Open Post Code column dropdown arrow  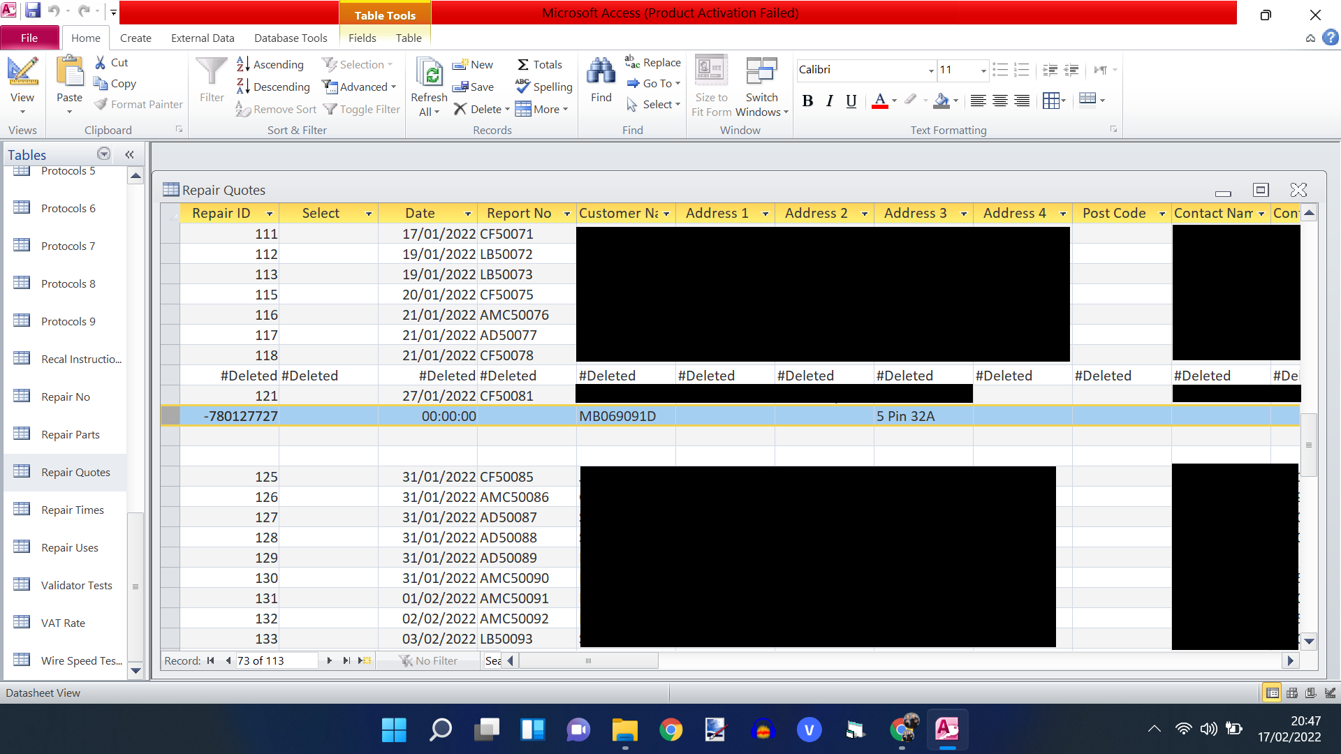(1162, 214)
